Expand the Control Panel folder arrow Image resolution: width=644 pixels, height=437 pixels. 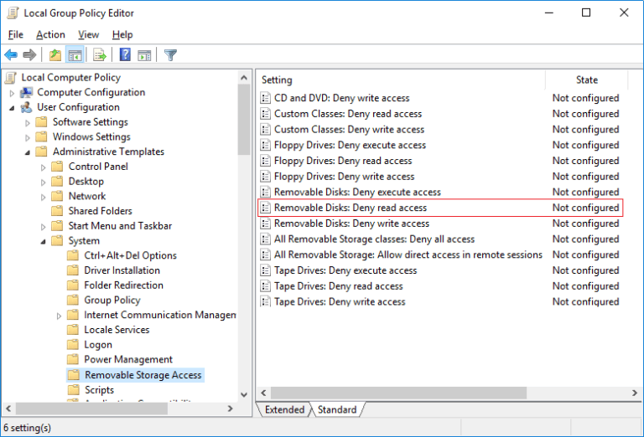click(44, 167)
